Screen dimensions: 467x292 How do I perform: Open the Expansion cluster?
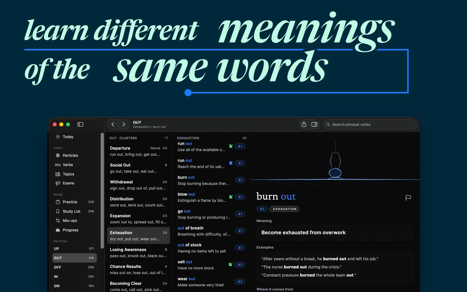click(x=138, y=219)
